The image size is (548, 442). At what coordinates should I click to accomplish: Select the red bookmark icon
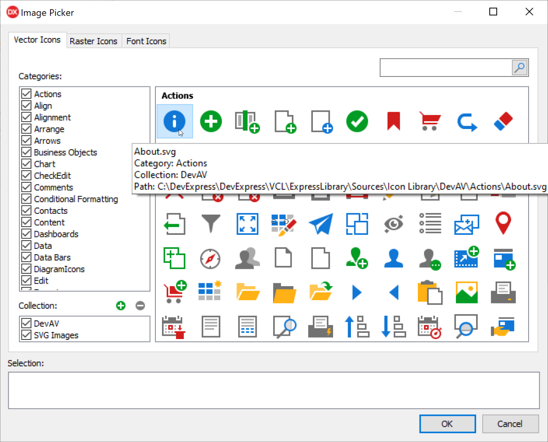coord(393,122)
